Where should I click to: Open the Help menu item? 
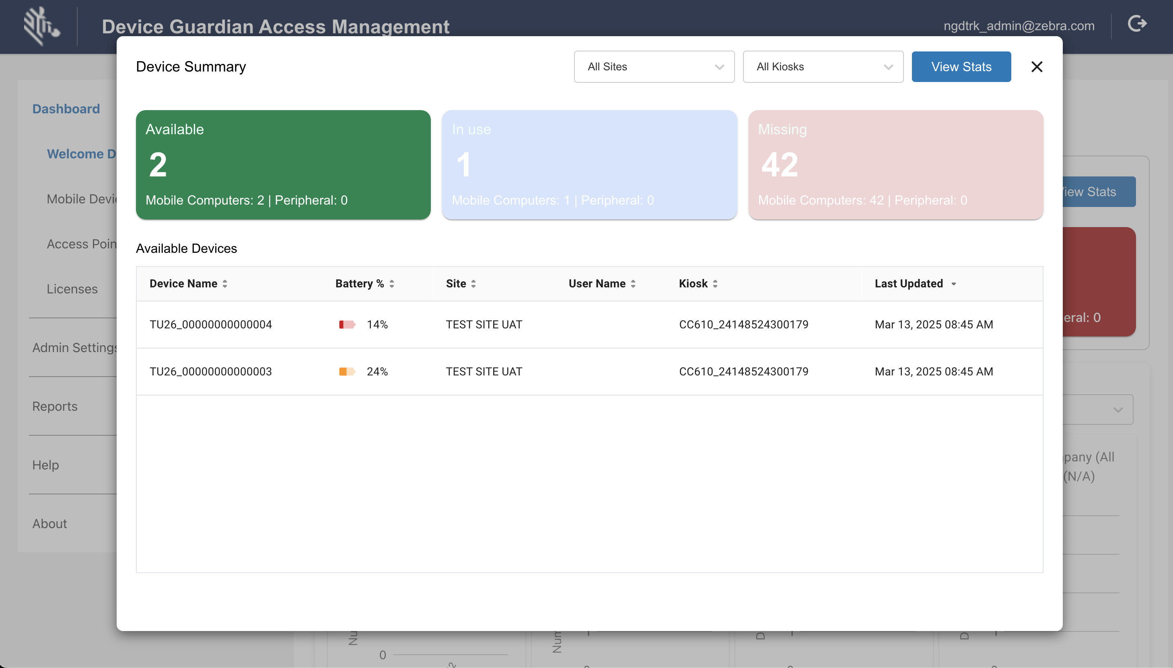(45, 465)
